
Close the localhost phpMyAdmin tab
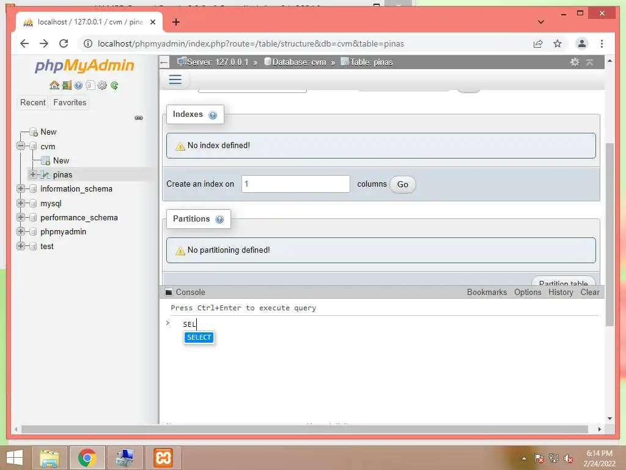152,23
